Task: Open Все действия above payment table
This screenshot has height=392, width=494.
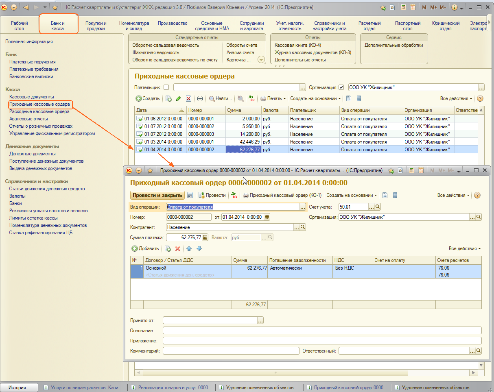Action: (465, 248)
